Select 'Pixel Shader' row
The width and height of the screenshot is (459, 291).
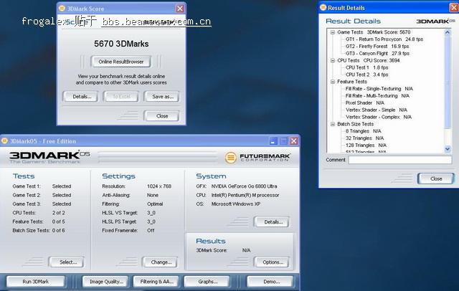tap(365, 103)
